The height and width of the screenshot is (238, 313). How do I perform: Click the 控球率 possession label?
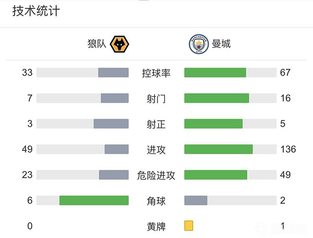coord(156,73)
